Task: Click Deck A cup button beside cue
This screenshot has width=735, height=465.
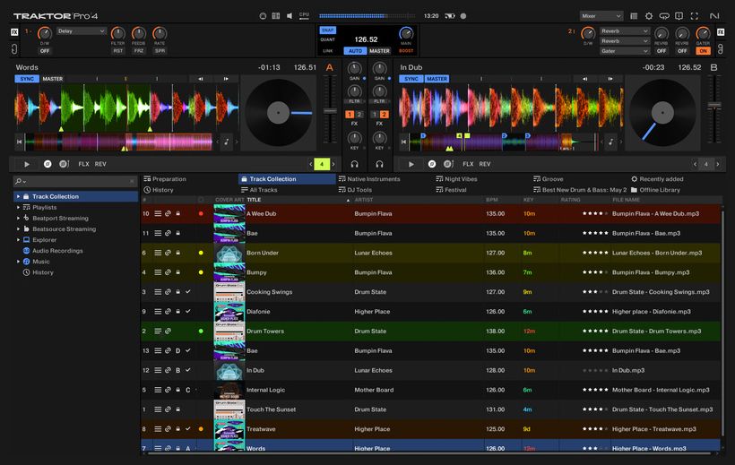Action: coord(65,164)
